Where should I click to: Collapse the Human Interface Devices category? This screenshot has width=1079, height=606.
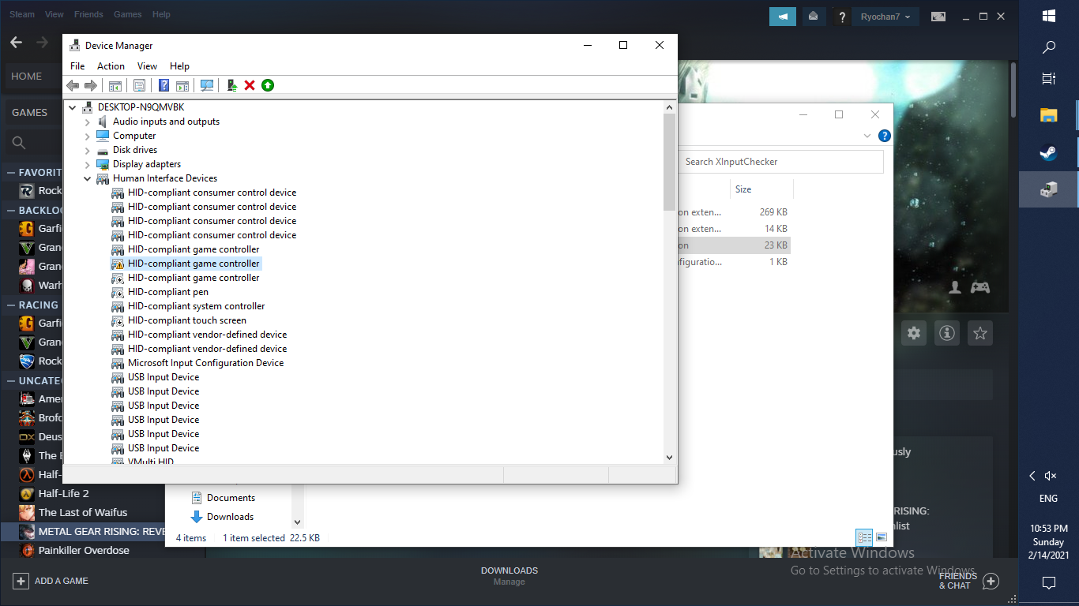pos(87,178)
